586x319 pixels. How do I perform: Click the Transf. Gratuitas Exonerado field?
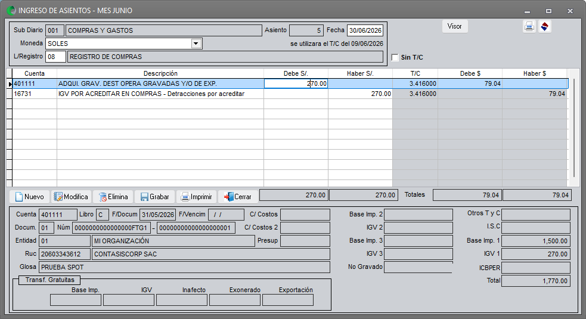(x=235, y=300)
